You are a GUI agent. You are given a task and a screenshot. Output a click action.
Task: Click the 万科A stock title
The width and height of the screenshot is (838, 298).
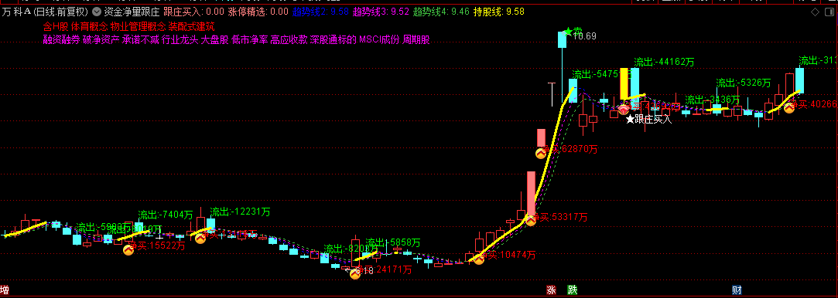pos(15,12)
